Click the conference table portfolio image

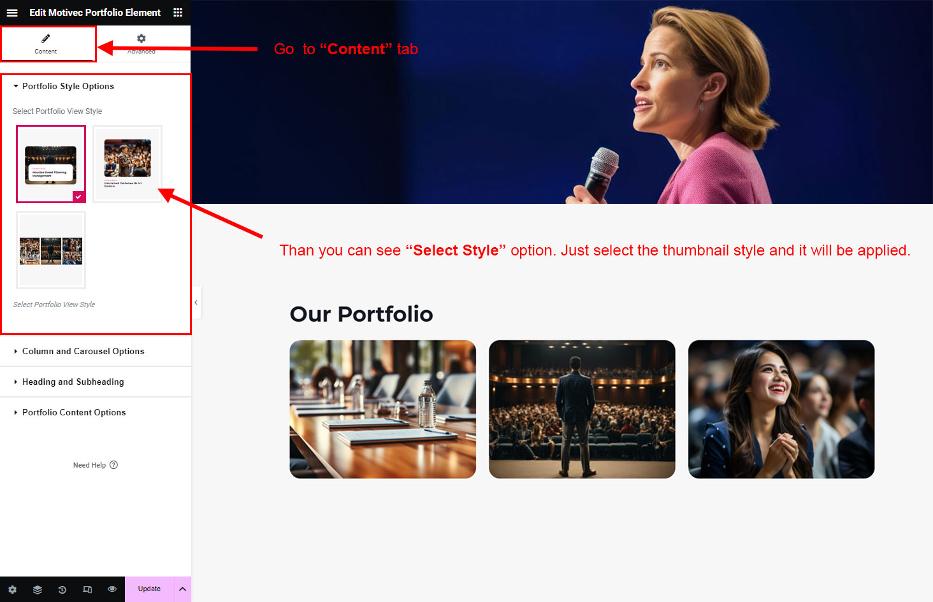click(x=382, y=409)
